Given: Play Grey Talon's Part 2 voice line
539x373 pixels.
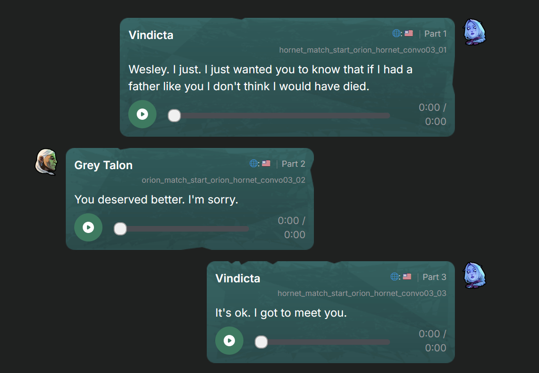Looking at the screenshot, I should [88, 227].
